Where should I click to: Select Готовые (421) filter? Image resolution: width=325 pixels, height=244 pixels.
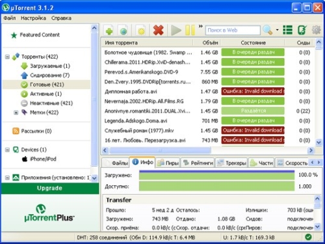point(47,85)
